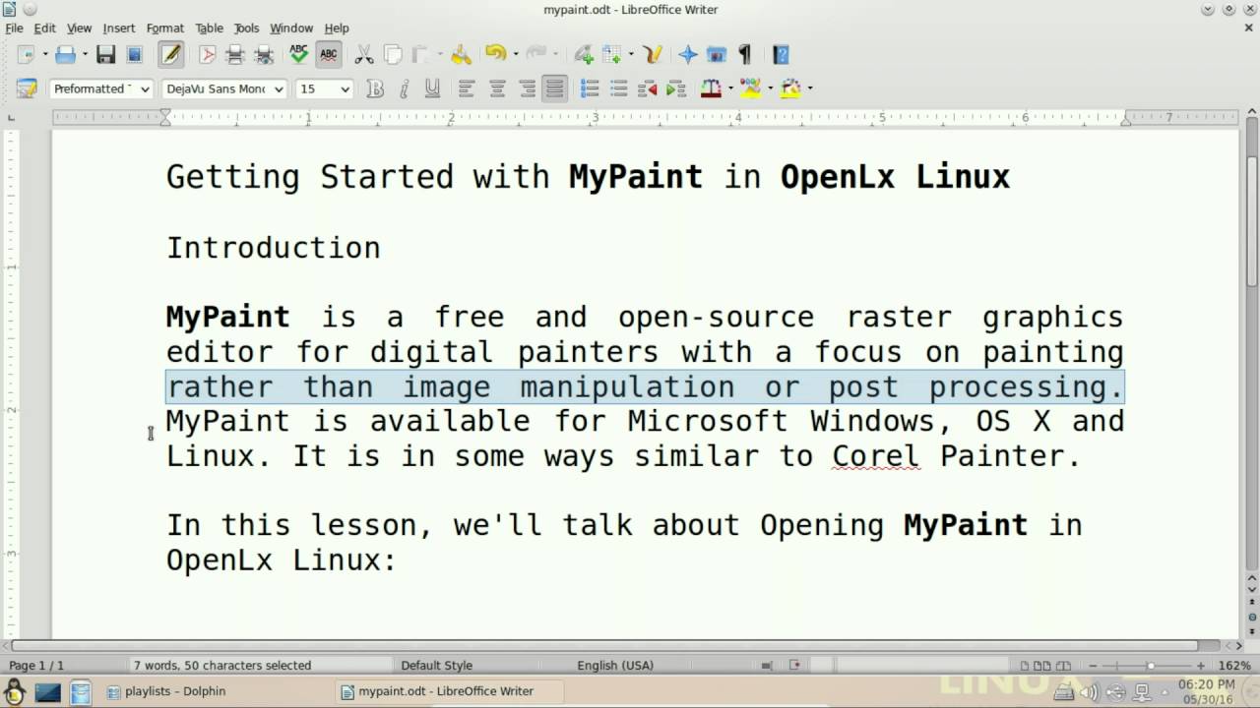The width and height of the screenshot is (1260, 708).
Task: Open Background Color dropdown arrow
Action: pyautogui.click(x=810, y=88)
